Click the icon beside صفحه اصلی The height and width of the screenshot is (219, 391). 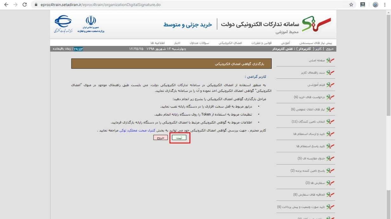click(x=331, y=60)
